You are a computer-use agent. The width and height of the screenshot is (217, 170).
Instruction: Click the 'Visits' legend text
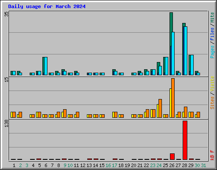(x=212, y=84)
